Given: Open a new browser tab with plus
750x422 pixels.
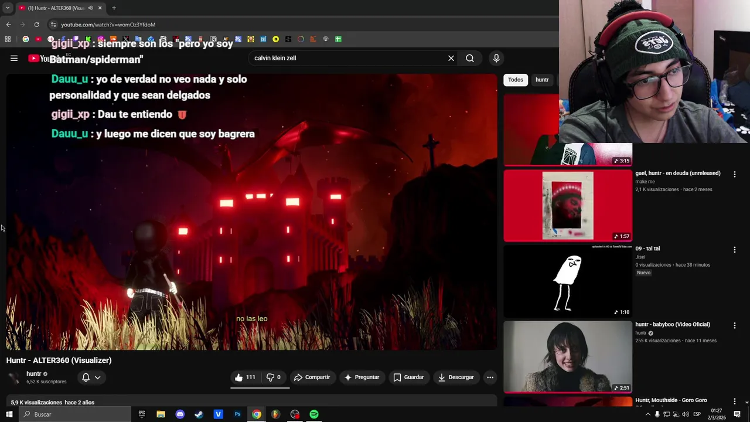Looking at the screenshot, I should 114,8.
